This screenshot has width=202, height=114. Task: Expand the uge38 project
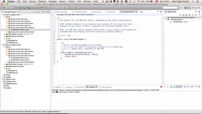click(3, 77)
